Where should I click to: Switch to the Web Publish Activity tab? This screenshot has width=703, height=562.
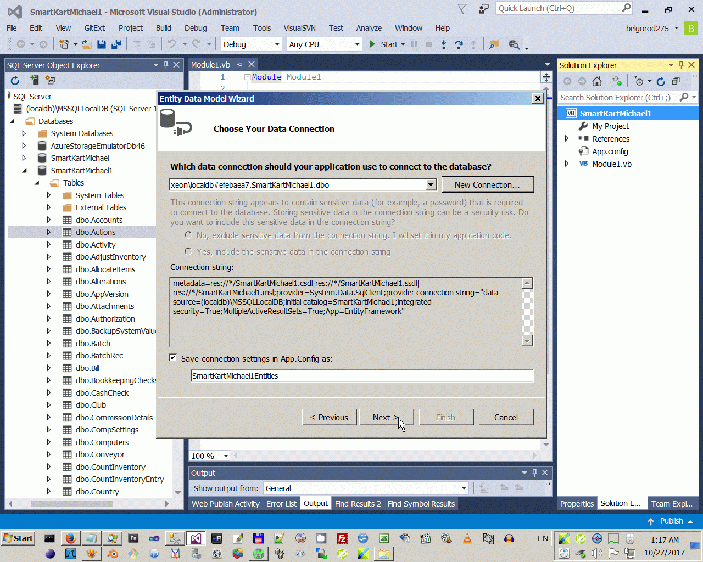(x=226, y=504)
